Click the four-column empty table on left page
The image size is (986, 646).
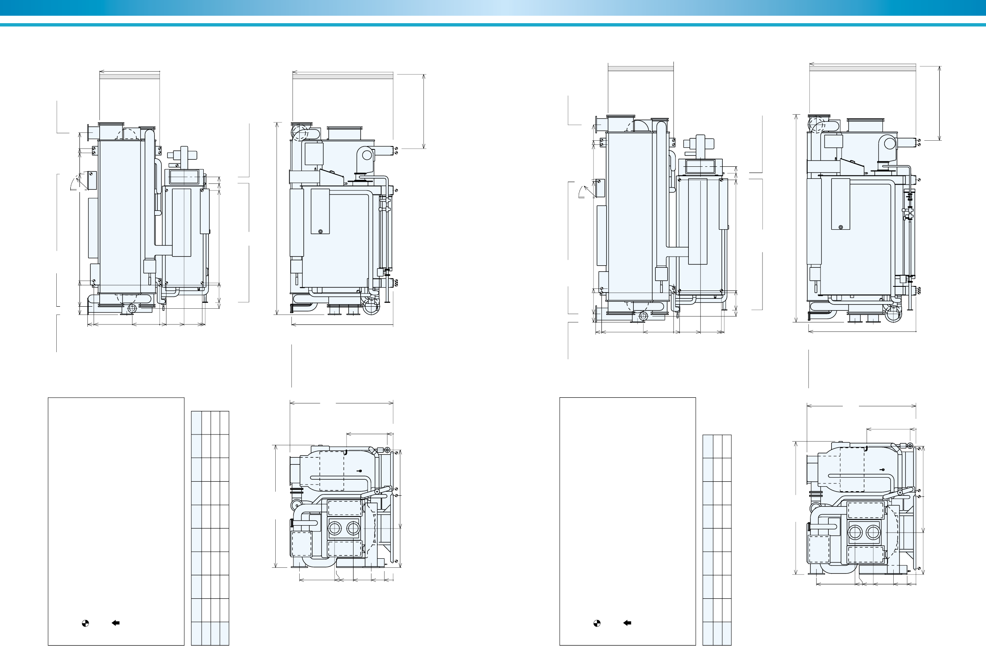(x=210, y=528)
